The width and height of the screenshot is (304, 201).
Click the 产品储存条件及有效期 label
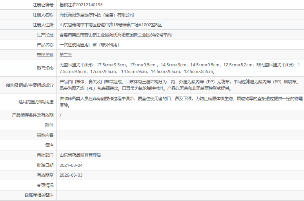point(33,115)
